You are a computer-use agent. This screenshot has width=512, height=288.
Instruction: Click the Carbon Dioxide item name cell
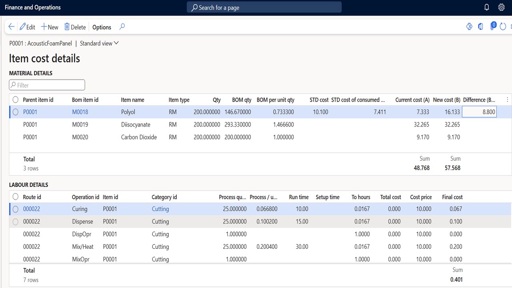[x=139, y=137]
